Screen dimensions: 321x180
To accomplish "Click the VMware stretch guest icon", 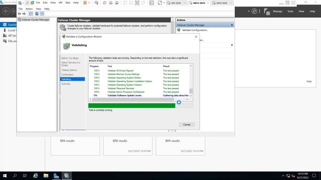I will pyautogui.click(x=160, y=3).
